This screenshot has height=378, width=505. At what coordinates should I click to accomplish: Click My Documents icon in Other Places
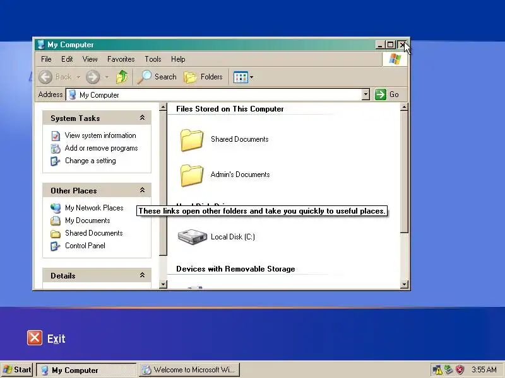click(x=56, y=220)
